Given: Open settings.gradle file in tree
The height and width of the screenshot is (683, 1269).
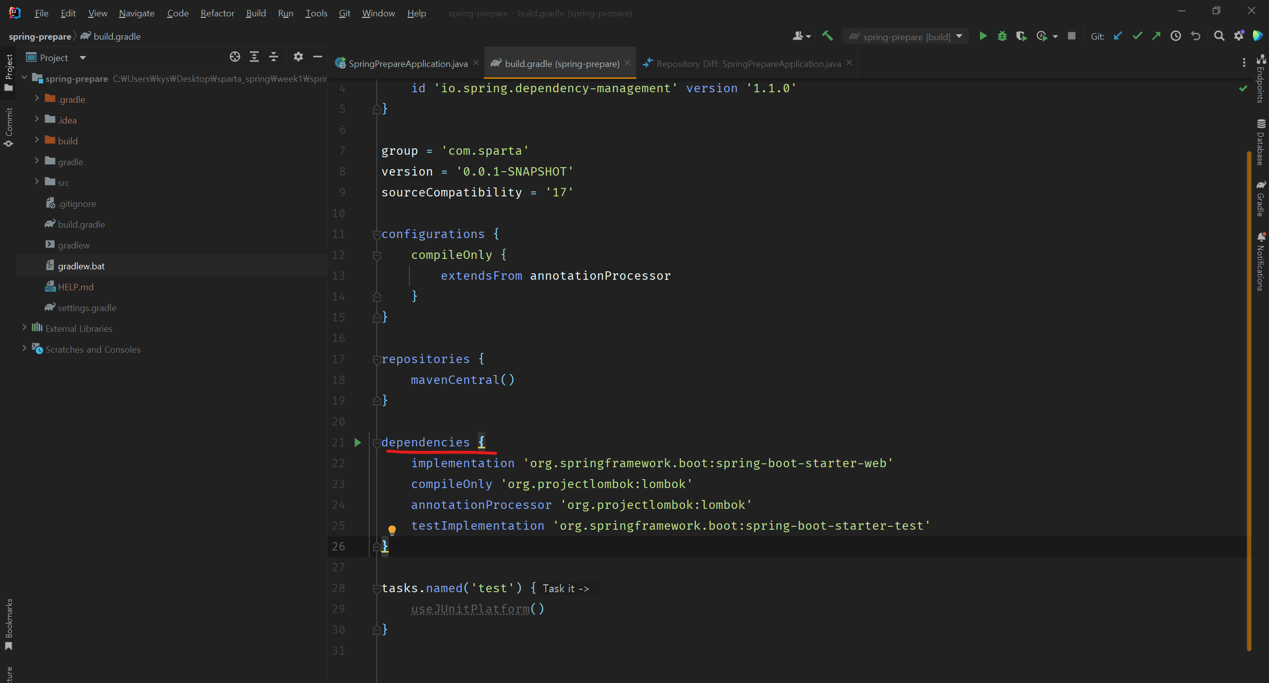Looking at the screenshot, I should (87, 308).
